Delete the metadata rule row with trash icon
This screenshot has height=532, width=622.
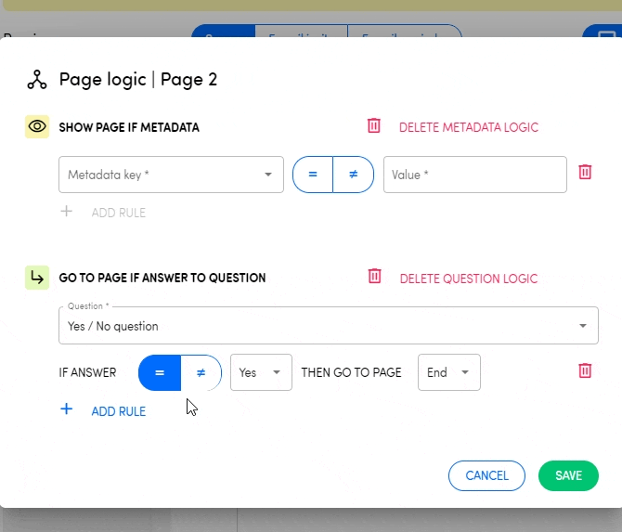pyautogui.click(x=585, y=172)
